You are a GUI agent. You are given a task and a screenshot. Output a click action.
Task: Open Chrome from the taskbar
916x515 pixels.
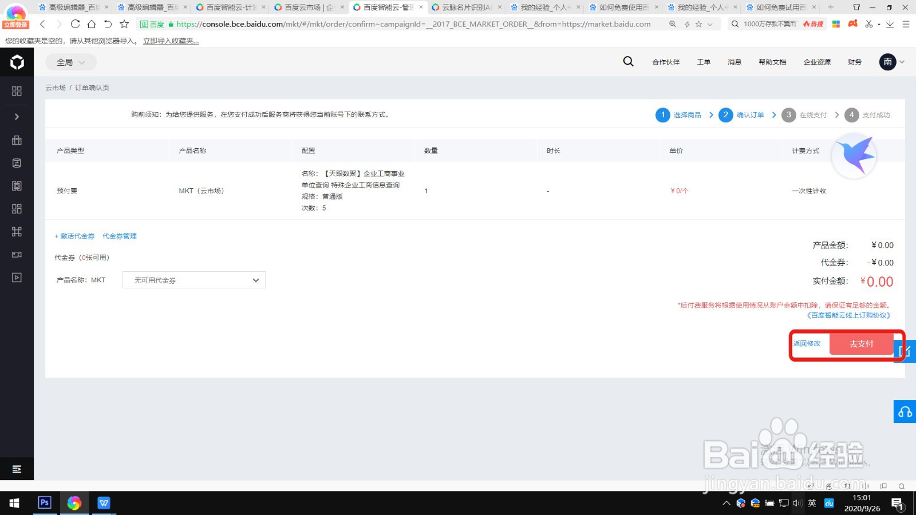pyautogui.click(x=74, y=502)
